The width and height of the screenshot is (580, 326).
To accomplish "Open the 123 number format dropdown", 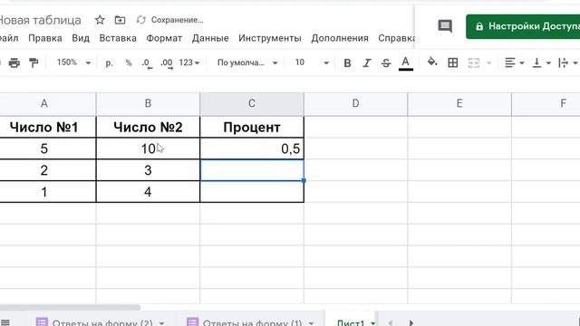I will click(189, 62).
